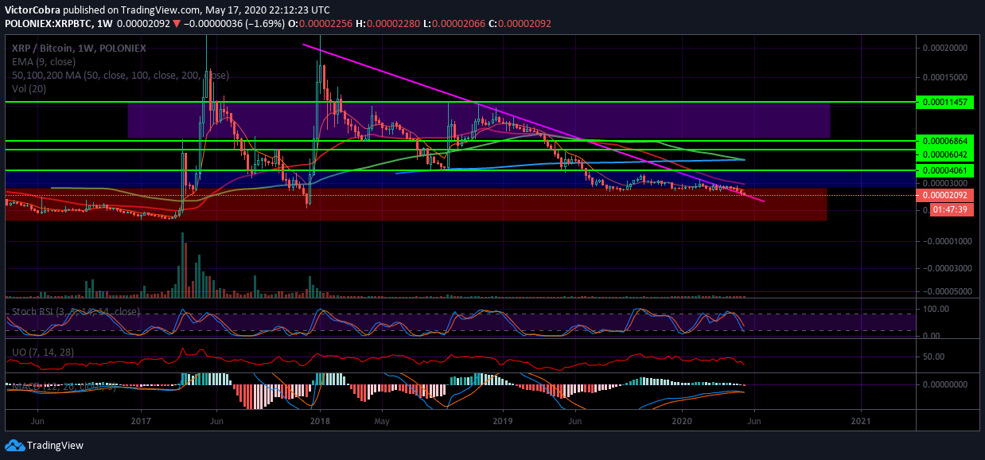
Task: Click the TradingView cloud logo icon
Action: coord(14,445)
